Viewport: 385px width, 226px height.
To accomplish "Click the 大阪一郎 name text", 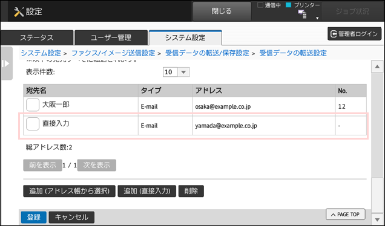I will tap(56, 105).
